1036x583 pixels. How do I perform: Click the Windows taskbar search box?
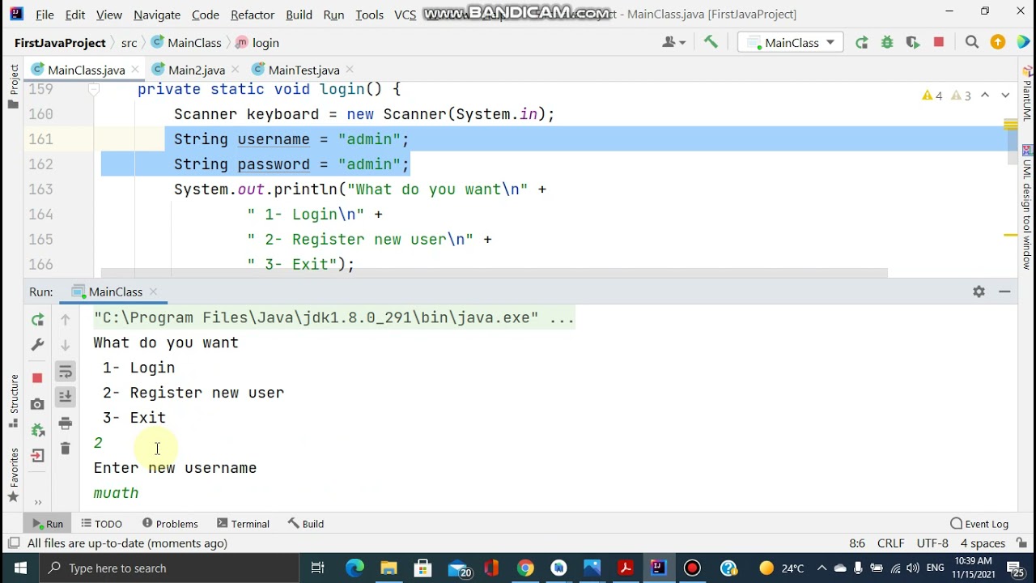click(x=170, y=568)
